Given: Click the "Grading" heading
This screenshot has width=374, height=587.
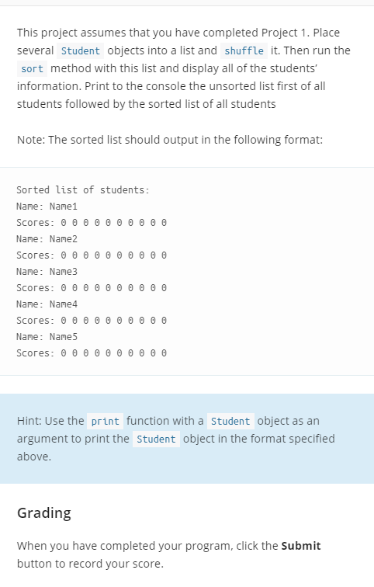Looking at the screenshot, I should pyautogui.click(x=44, y=513).
